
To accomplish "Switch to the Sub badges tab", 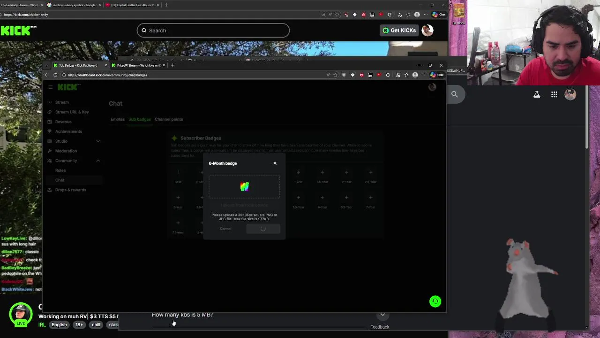I will (140, 119).
